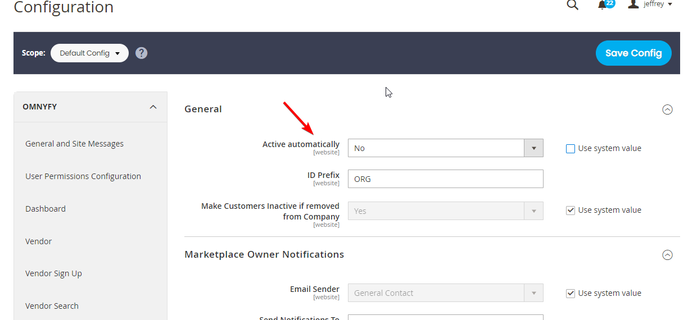This screenshot has height=320, width=688.
Task: Click the ID Prefix input field
Action: pyautogui.click(x=446, y=179)
